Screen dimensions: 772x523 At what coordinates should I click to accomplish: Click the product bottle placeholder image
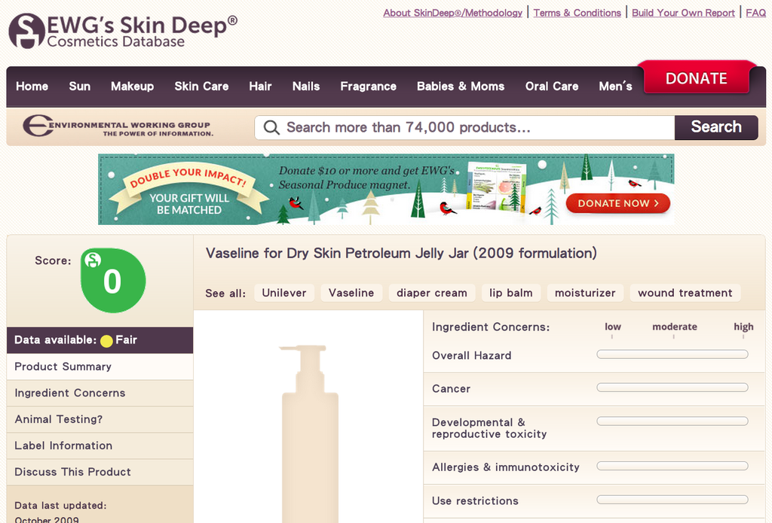pyautogui.click(x=310, y=433)
